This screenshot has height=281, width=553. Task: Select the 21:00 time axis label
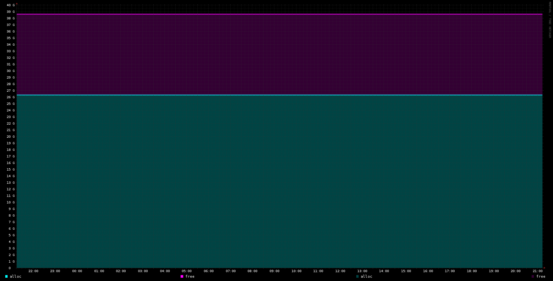tap(537, 271)
